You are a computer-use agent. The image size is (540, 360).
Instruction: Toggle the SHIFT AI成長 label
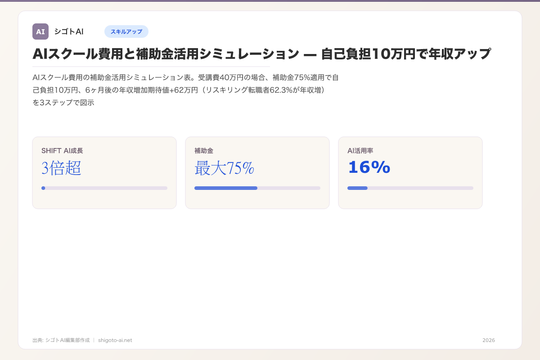pos(59,151)
